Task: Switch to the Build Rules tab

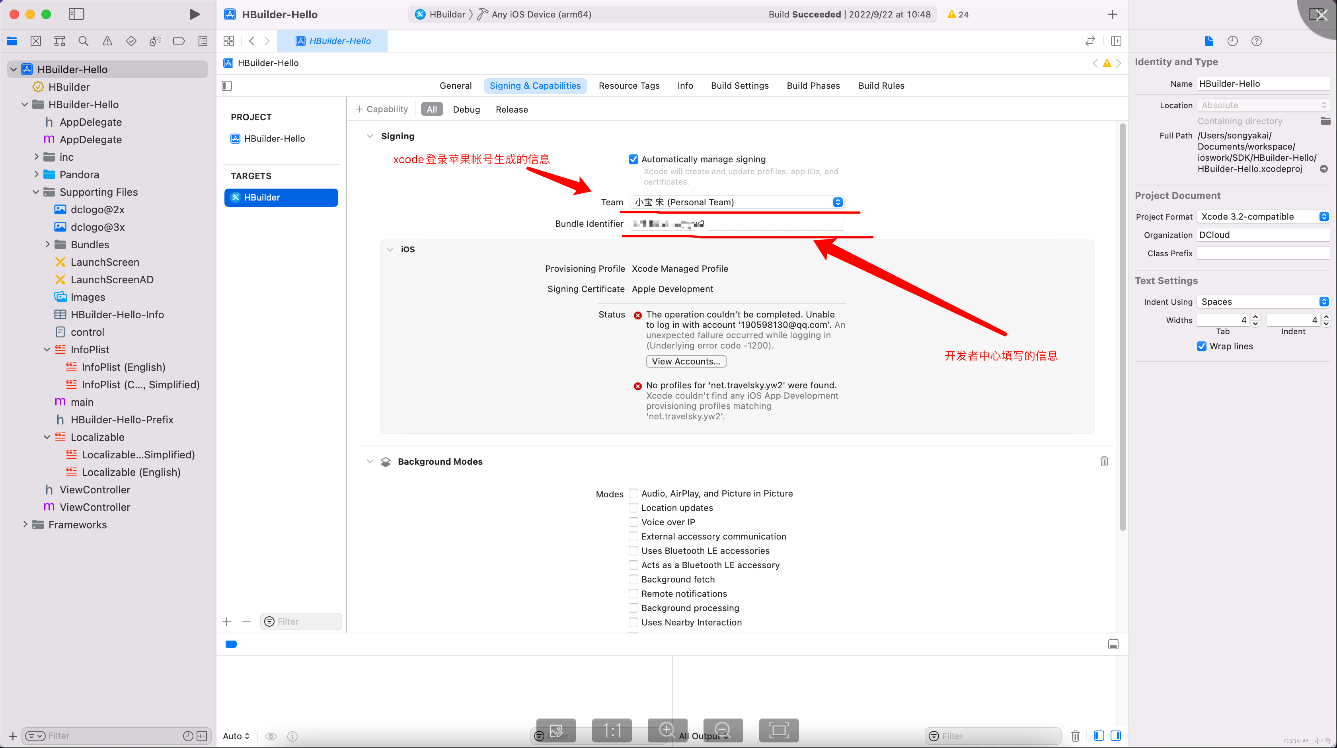Action: click(881, 86)
